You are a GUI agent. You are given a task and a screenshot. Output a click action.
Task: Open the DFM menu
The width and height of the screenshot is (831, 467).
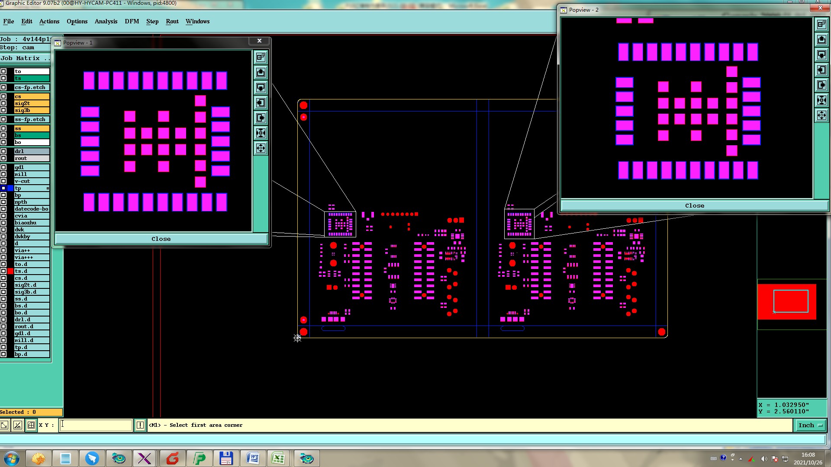tap(132, 21)
